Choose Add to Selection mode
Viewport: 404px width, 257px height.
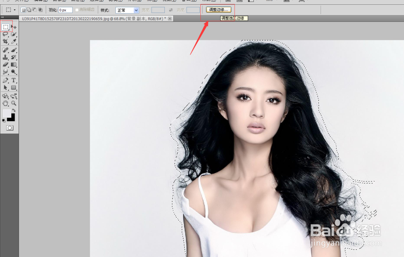pos(29,10)
